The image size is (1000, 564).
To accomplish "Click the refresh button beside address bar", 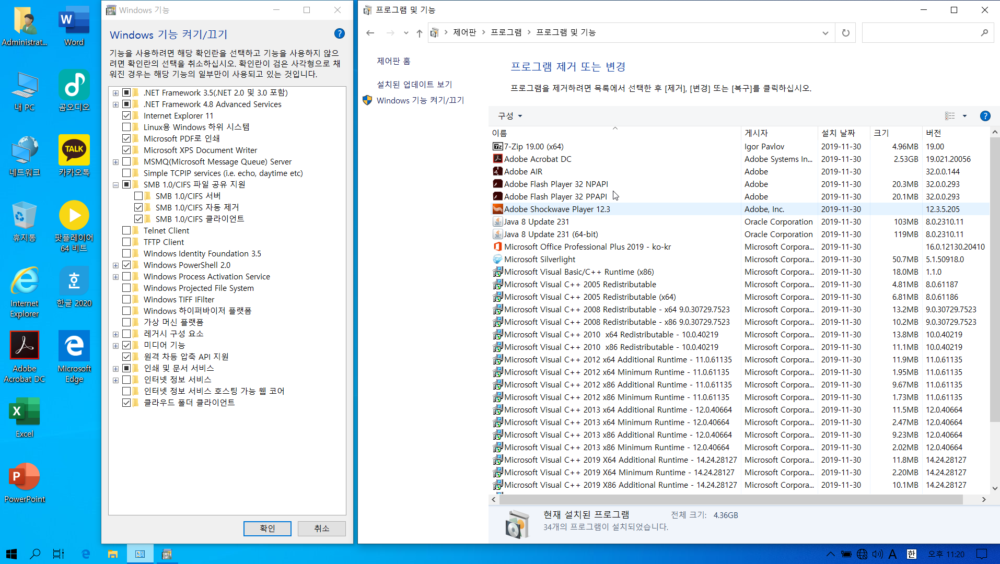I will pos(845,33).
